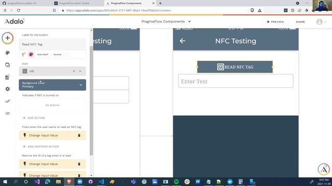
Task: Click the Add Component plus button
Action: [x=8, y=38]
